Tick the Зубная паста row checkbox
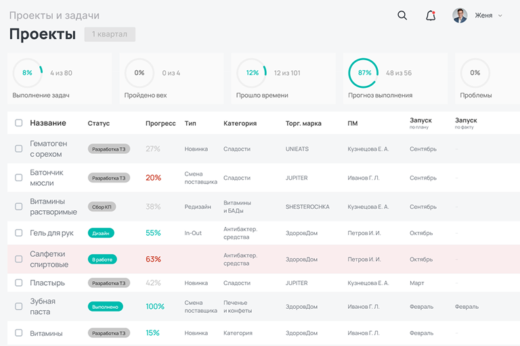 click(x=19, y=306)
